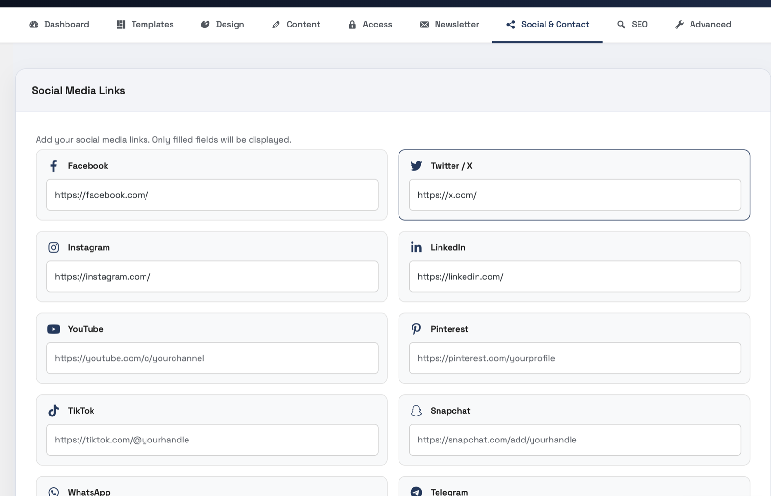Click the Facebook logo icon
The image size is (771, 496).
[x=53, y=166]
